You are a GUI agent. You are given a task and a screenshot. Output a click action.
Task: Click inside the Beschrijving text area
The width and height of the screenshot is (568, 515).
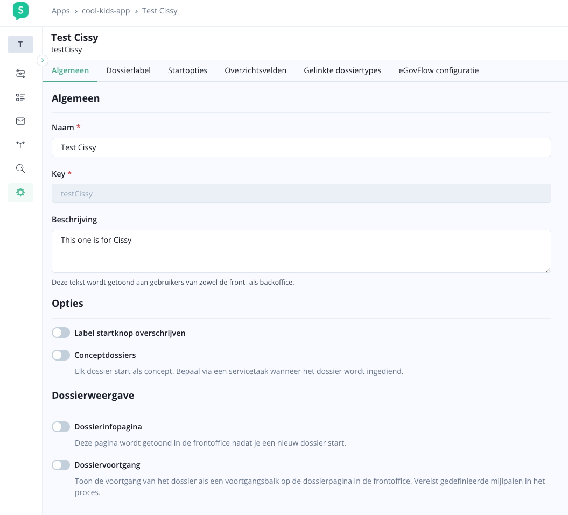coord(301,251)
